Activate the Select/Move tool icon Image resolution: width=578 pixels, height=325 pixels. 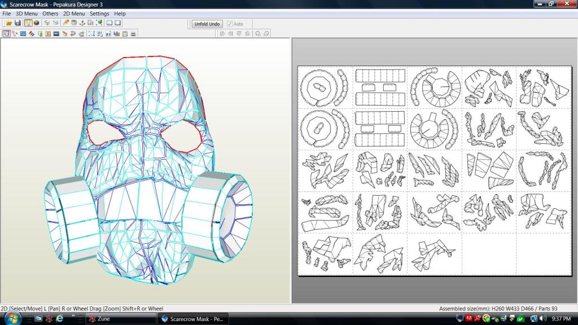click(x=6, y=34)
